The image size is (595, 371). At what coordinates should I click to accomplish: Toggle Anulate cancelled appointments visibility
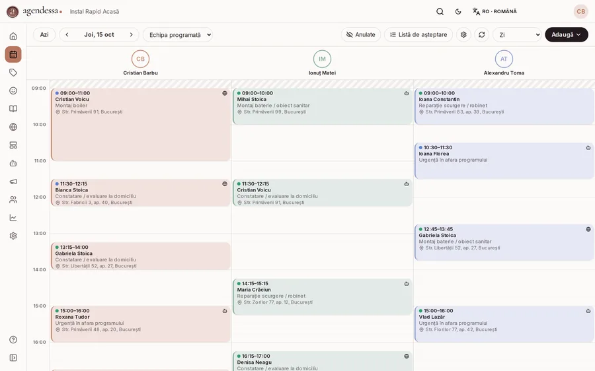(360, 34)
